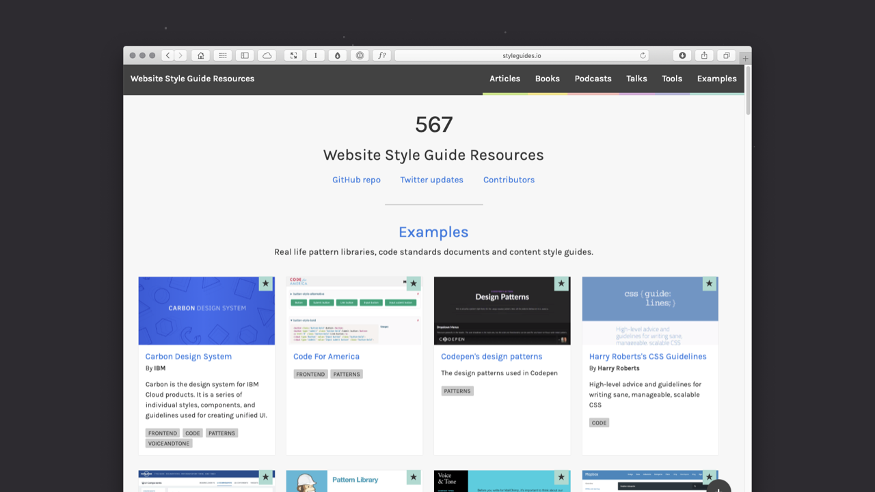875x492 pixels.
Task: Star the Pattern Library card in second row
Action: click(413, 477)
